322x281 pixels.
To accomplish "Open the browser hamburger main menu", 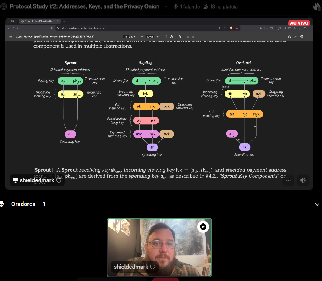I will [310, 28].
